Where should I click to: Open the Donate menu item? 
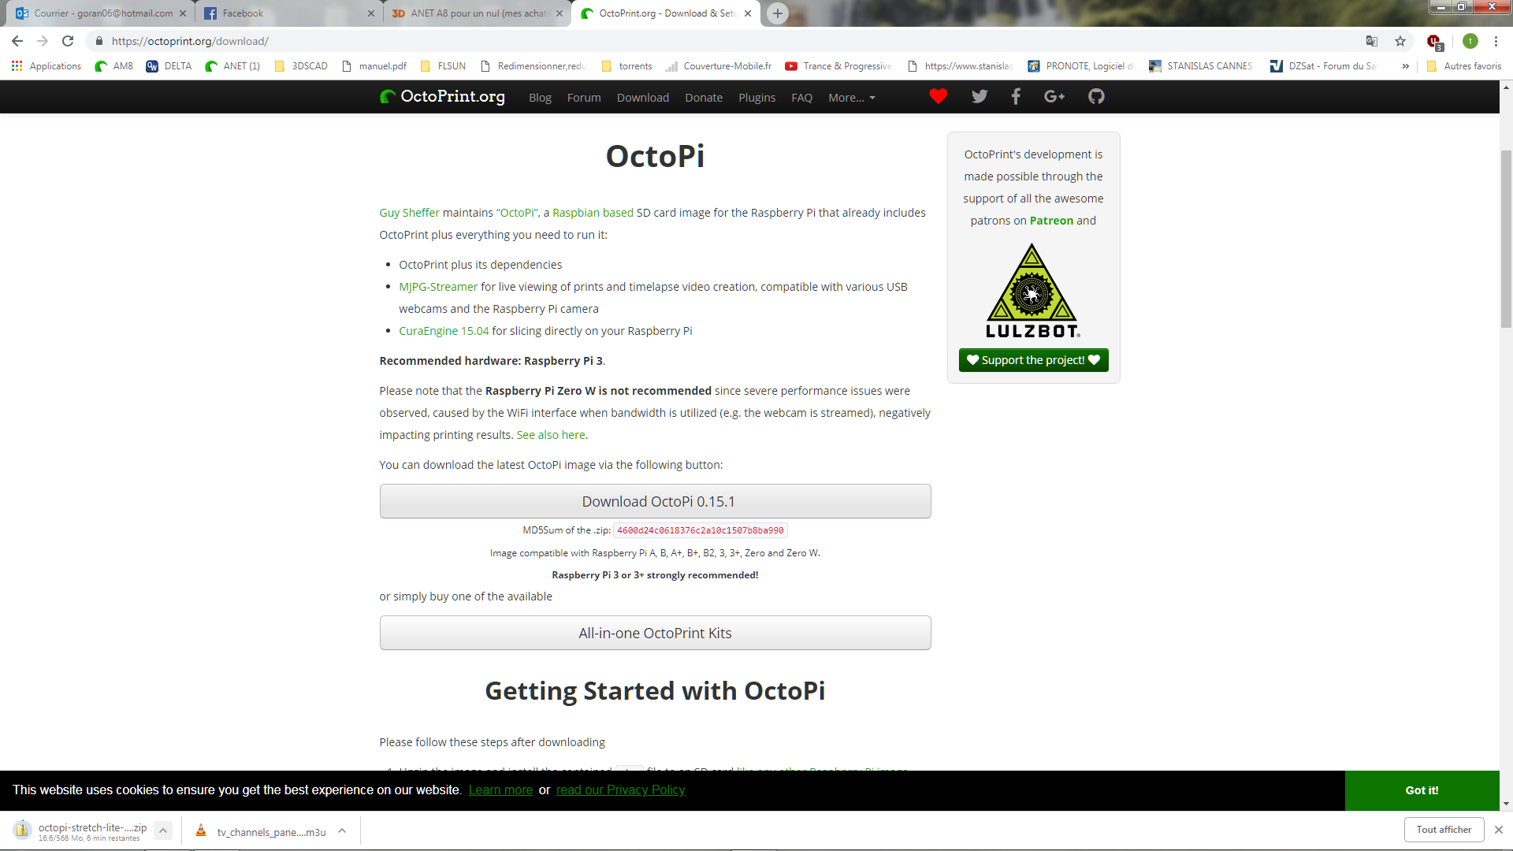704,98
